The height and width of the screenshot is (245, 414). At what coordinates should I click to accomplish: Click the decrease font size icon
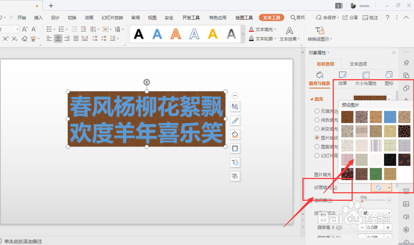[34, 29]
